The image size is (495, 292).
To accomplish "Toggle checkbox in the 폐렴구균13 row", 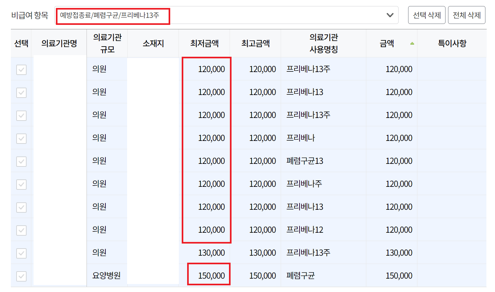I will coord(21,162).
